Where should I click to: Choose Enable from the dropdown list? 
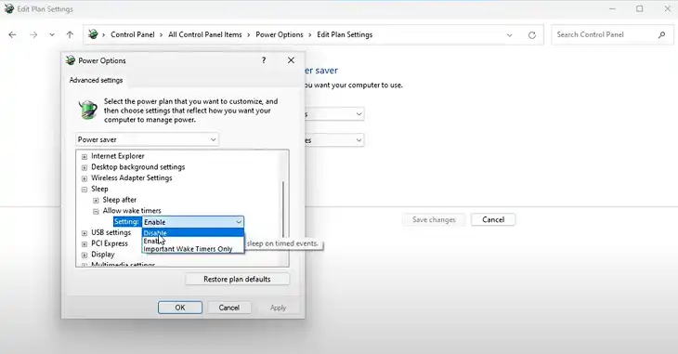[193, 241]
